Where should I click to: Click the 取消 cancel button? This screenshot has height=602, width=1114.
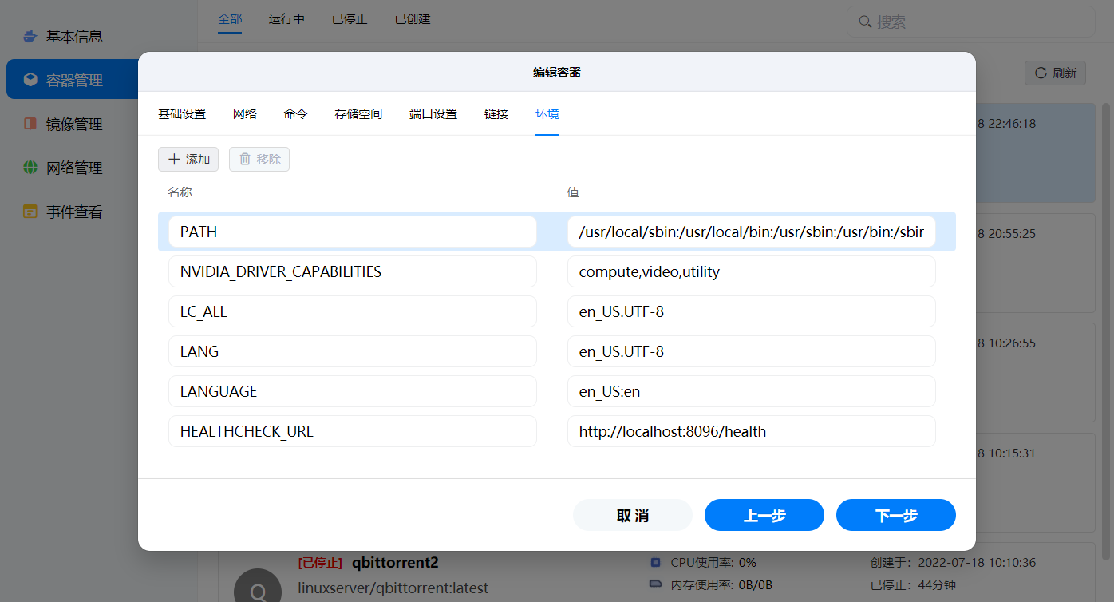click(x=633, y=515)
